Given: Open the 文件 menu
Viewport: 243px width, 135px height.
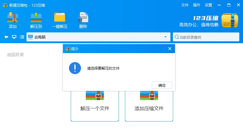Looking at the screenshot, I should [185, 5].
